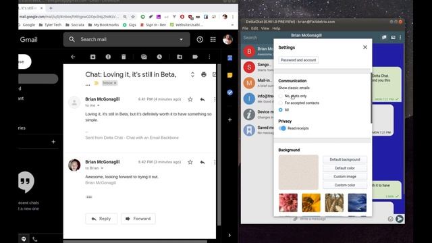Image resolution: width=432 pixels, height=243 pixels.
Task: Star the 6:41 PM message
Action: [190, 99]
